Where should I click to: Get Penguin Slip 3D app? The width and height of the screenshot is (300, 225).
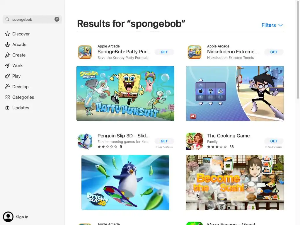(164, 141)
